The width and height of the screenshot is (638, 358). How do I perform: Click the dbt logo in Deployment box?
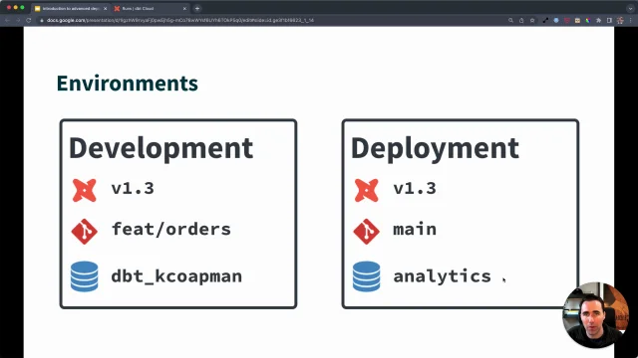366,190
